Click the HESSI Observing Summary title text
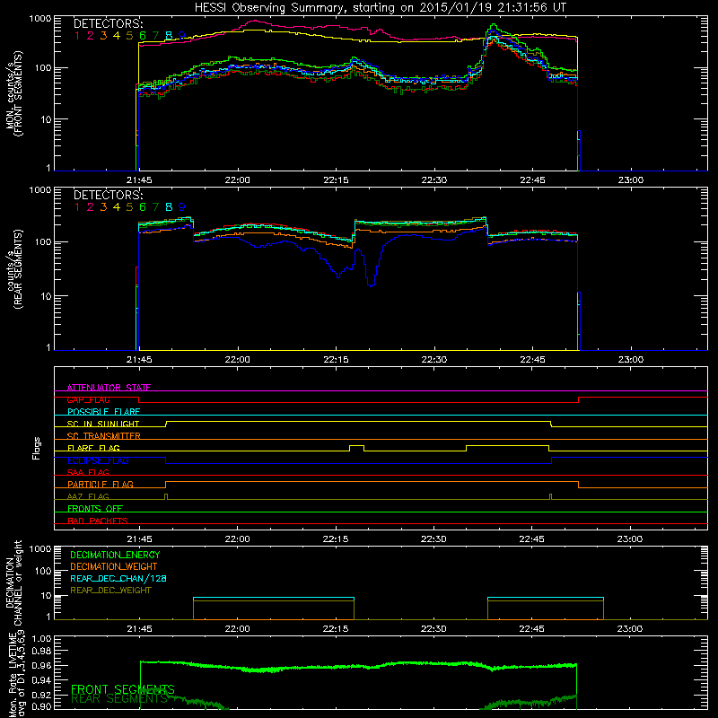 coord(381,8)
